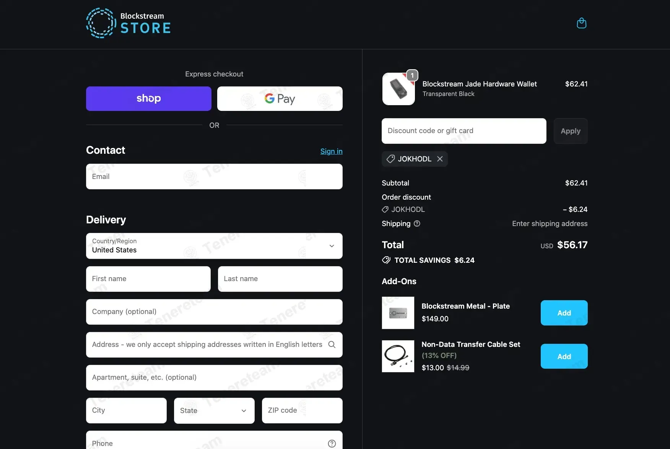This screenshot has width=670, height=449.
Task: Add the Blockstream Metal Plate add-on
Action: point(564,312)
